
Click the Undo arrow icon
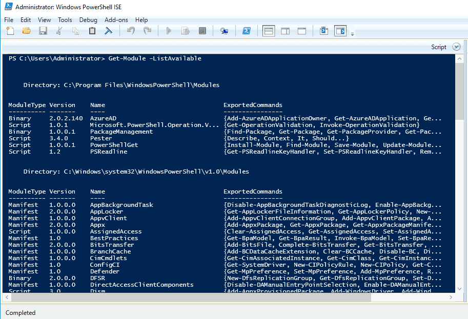131,31
